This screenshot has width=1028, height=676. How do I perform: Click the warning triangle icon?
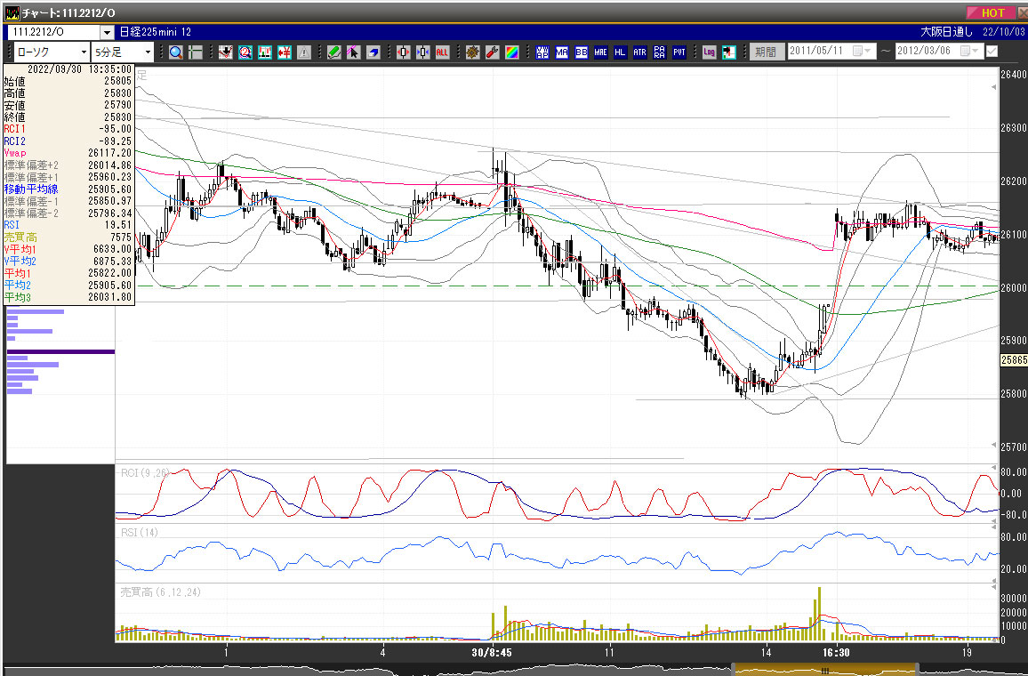click(x=303, y=52)
